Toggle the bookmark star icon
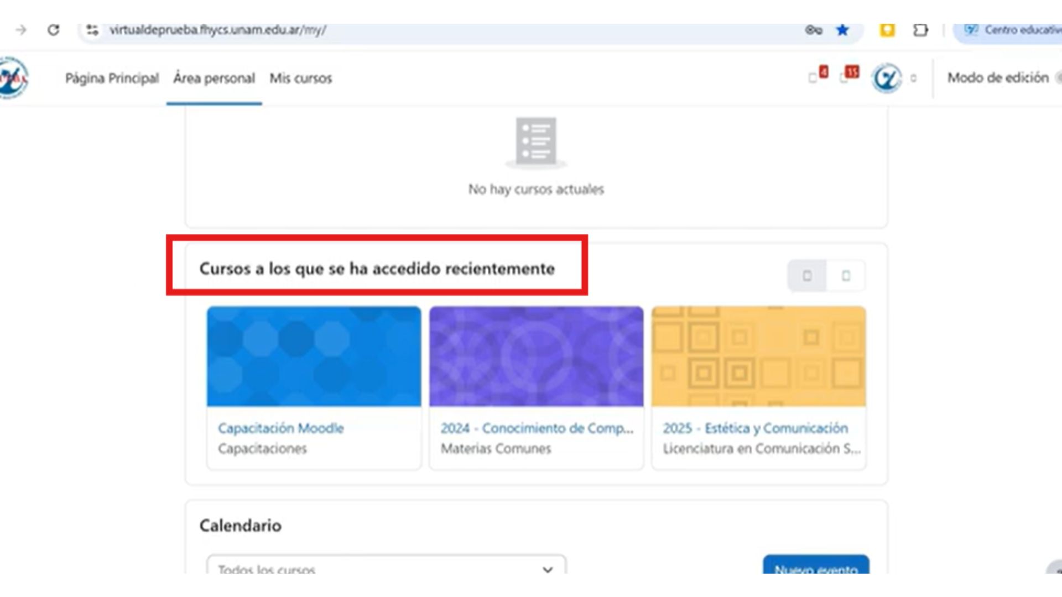Screen dimensions: 1062x597 pos(842,30)
